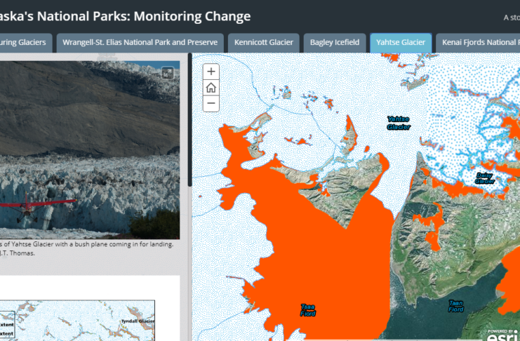Open Wrangell-St. Elias National Park and Preserve tab
This screenshot has height=341, width=520.
(x=140, y=43)
